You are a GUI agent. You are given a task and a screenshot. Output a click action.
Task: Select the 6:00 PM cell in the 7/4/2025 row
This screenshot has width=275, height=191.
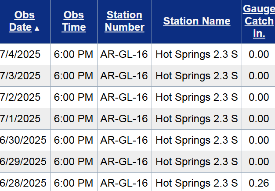[73, 54]
